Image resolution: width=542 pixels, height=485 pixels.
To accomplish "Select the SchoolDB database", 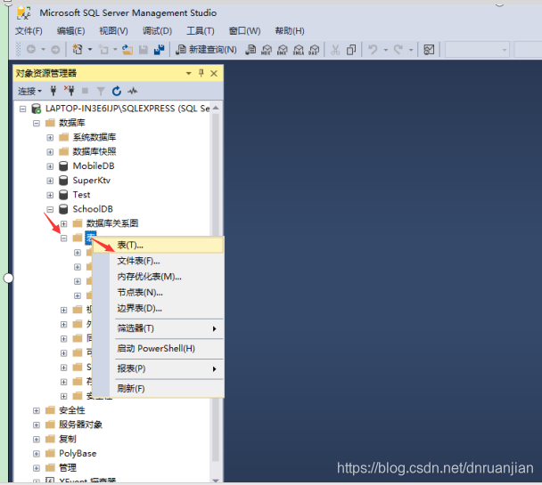I will (93, 209).
